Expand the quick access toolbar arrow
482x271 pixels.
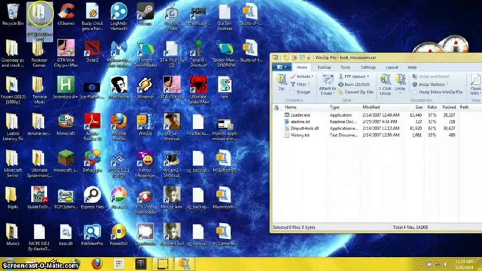click(308, 58)
